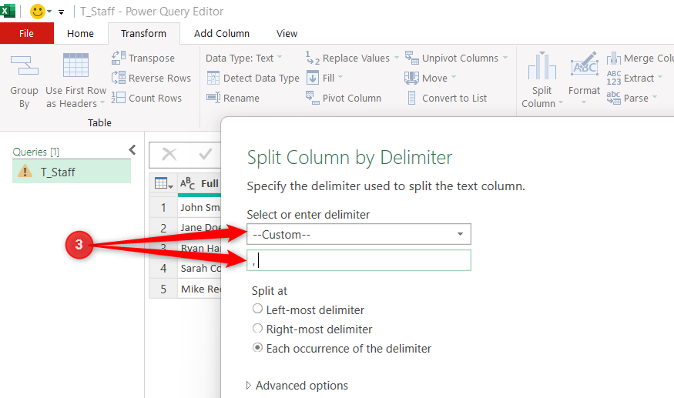Click the formula bar cancel X icon
Screen dimensions: 674x398
(169, 154)
